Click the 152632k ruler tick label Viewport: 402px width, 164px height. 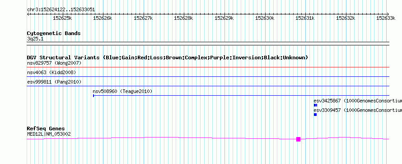[346, 18]
